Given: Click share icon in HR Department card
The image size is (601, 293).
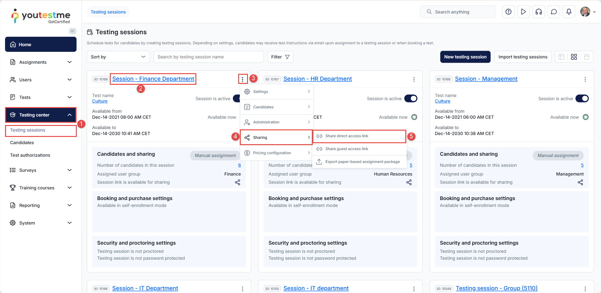Looking at the screenshot, I should click(x=409, y=182).
